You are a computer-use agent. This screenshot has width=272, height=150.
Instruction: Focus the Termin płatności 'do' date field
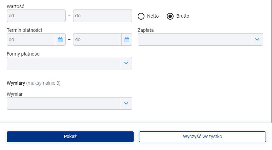tap(97, 40)
